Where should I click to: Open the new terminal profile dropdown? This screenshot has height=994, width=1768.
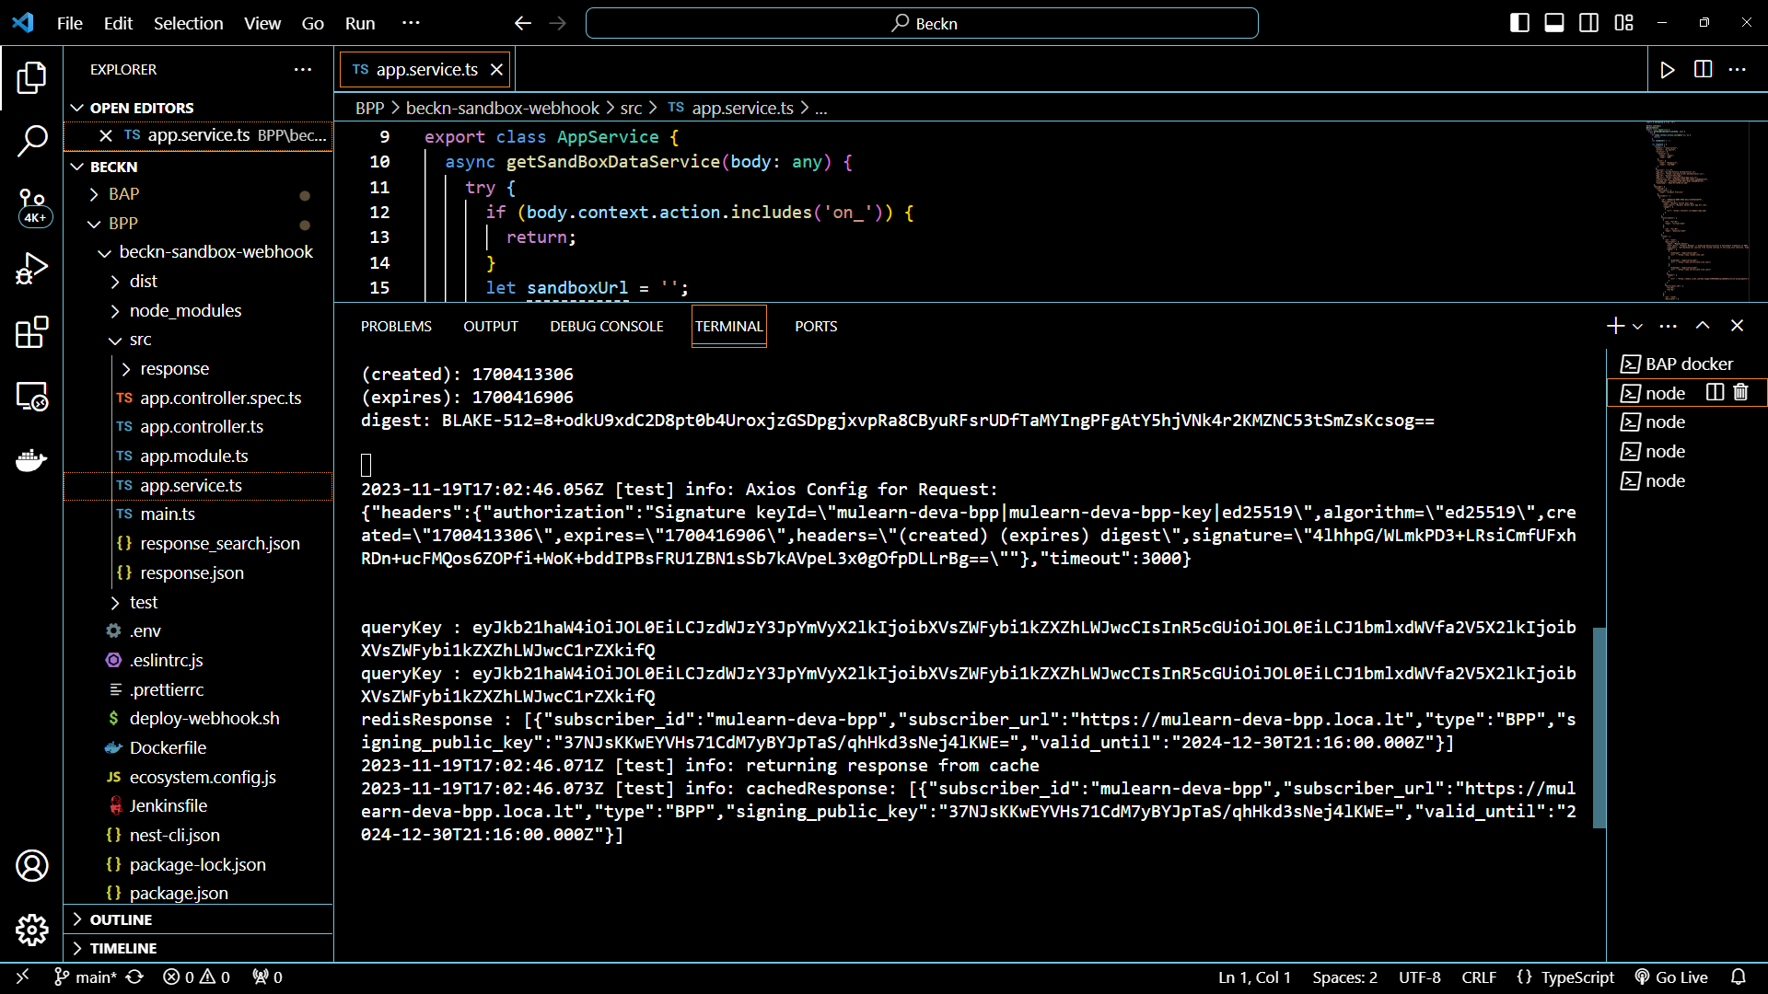pos(1637,327)
